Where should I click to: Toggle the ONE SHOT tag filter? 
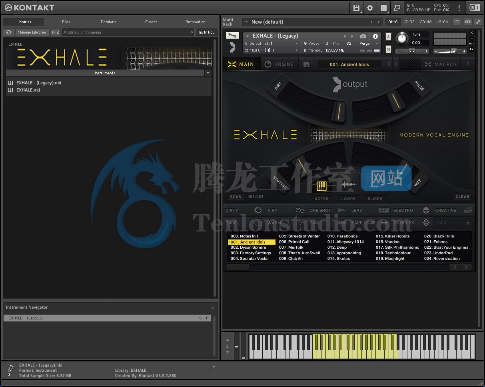[x=328, y=210]
